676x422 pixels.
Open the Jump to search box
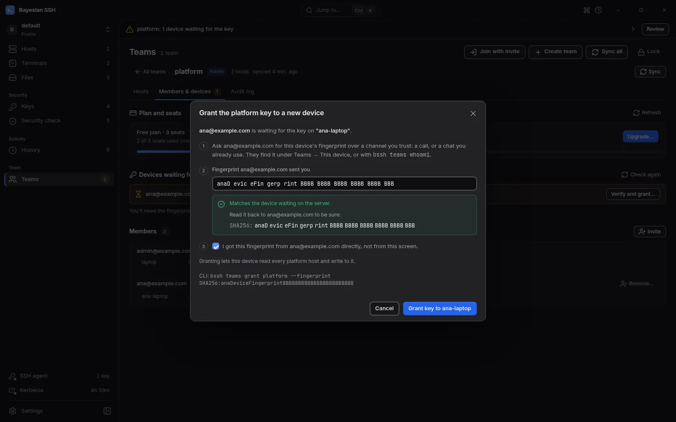coord(340,10)
